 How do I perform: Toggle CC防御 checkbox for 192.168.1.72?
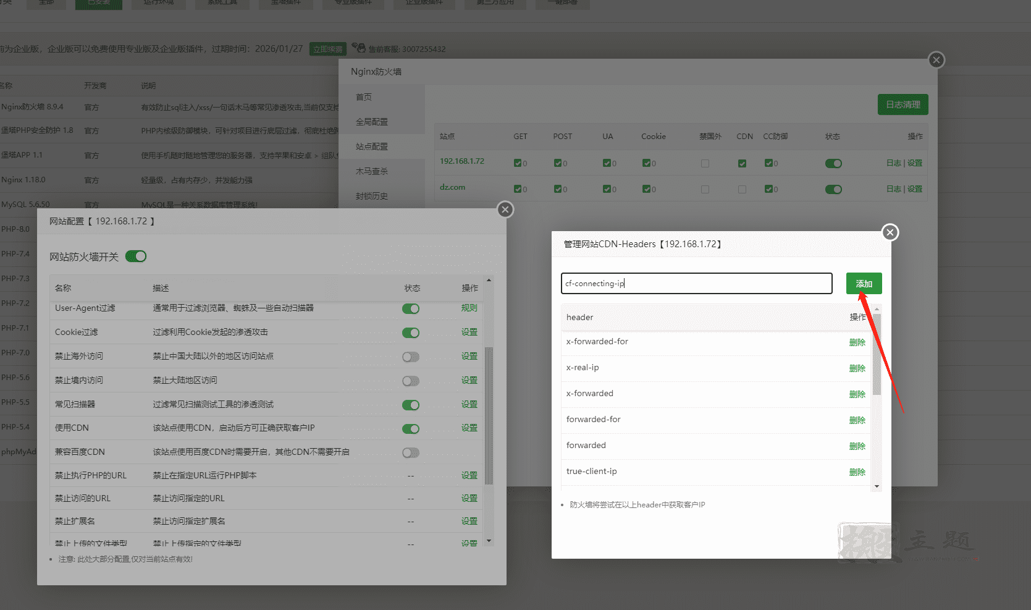[x=768, y=163]
